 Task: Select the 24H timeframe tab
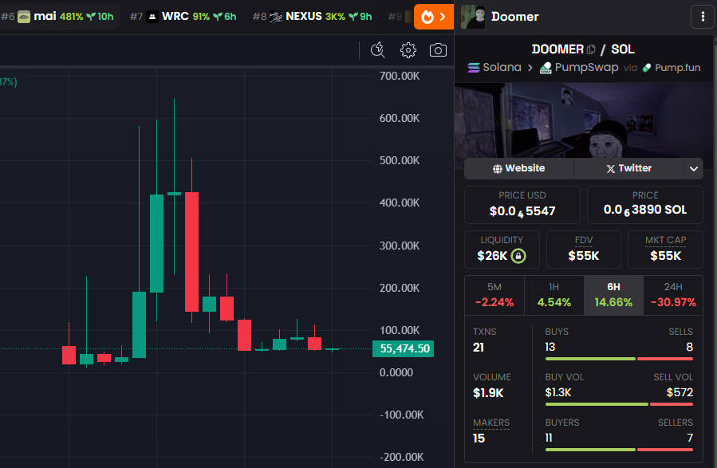(x=673, y=295)
